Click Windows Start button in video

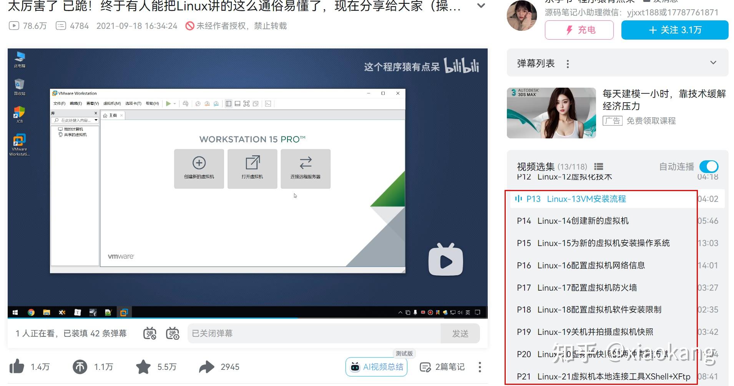pos(15,312)
